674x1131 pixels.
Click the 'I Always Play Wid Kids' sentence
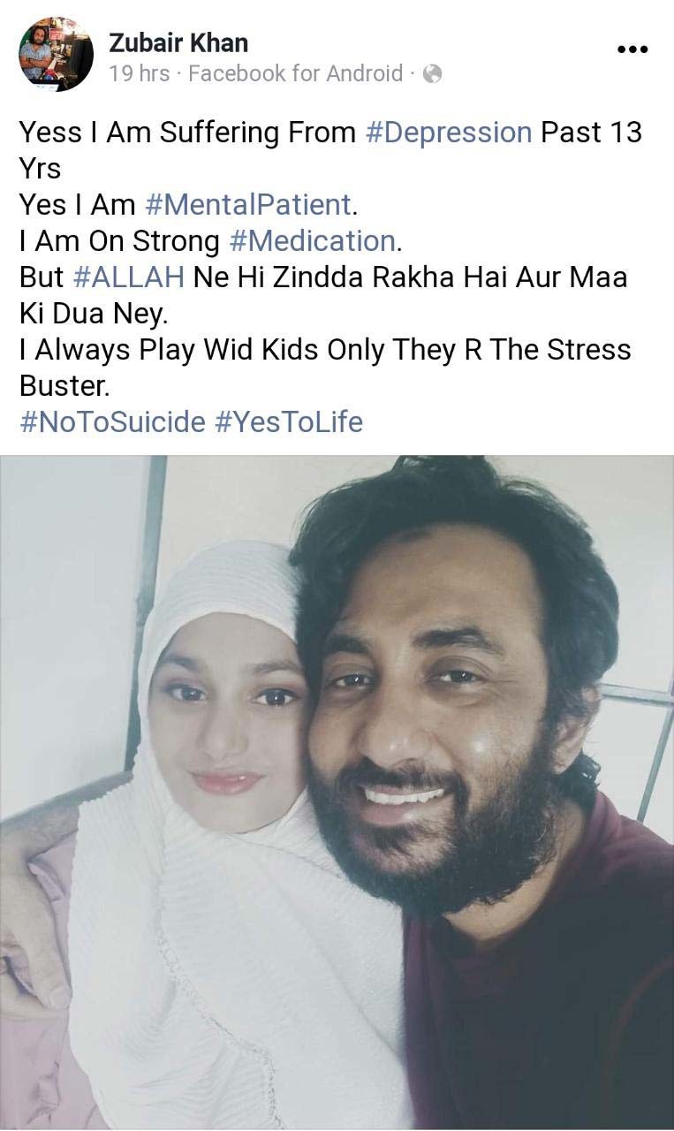(x=325, y=368)
